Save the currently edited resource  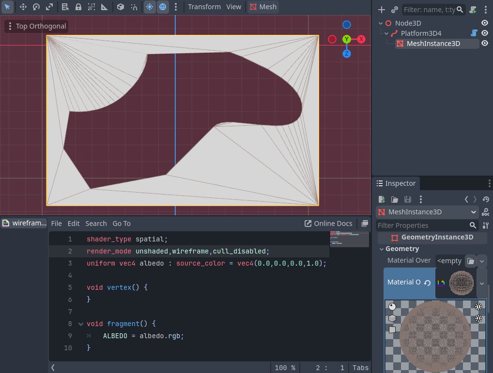coord(407,199)
